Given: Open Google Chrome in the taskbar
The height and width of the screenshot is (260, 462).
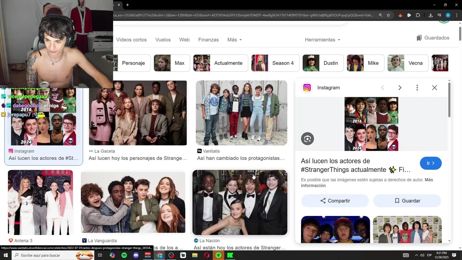Looking at the screenshot, I should click(x=160, y=255).
